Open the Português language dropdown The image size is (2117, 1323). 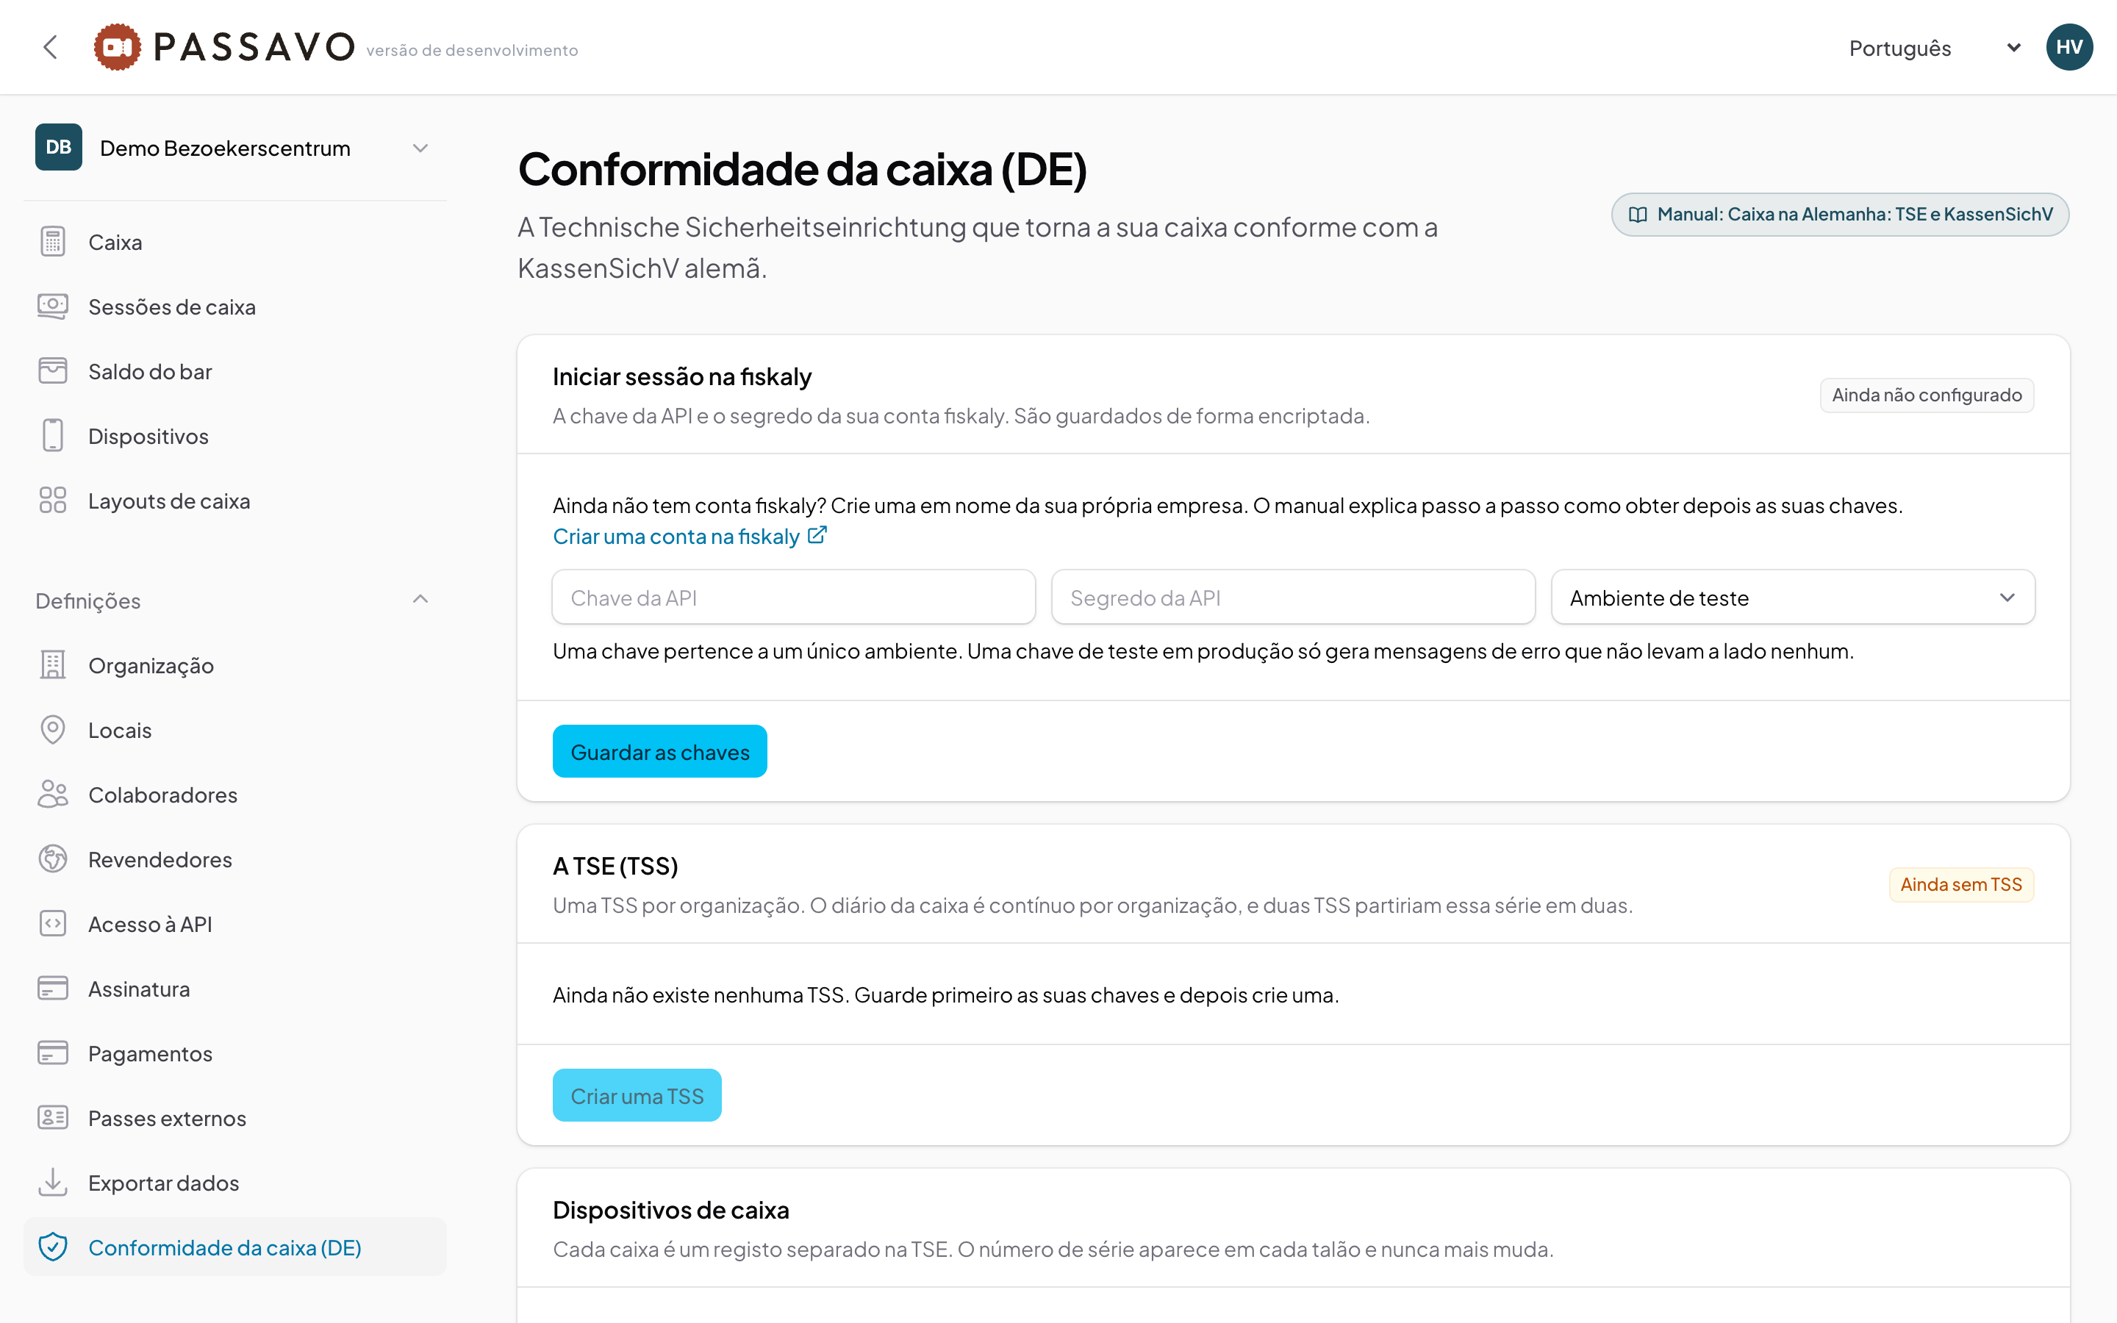pyautogui.click(x=1935, y=47)
